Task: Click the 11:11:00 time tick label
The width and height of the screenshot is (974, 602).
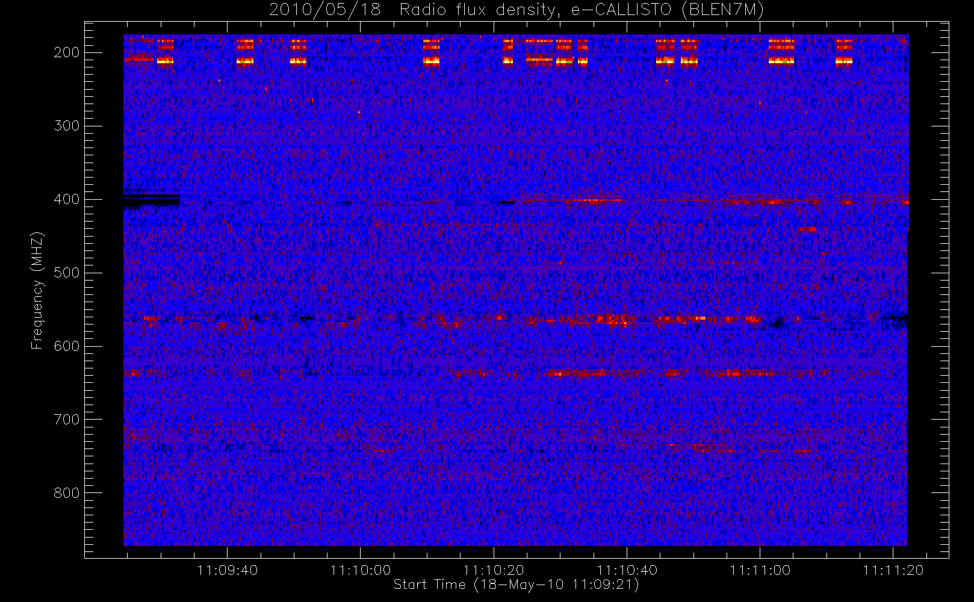Action: coord(760,570)
